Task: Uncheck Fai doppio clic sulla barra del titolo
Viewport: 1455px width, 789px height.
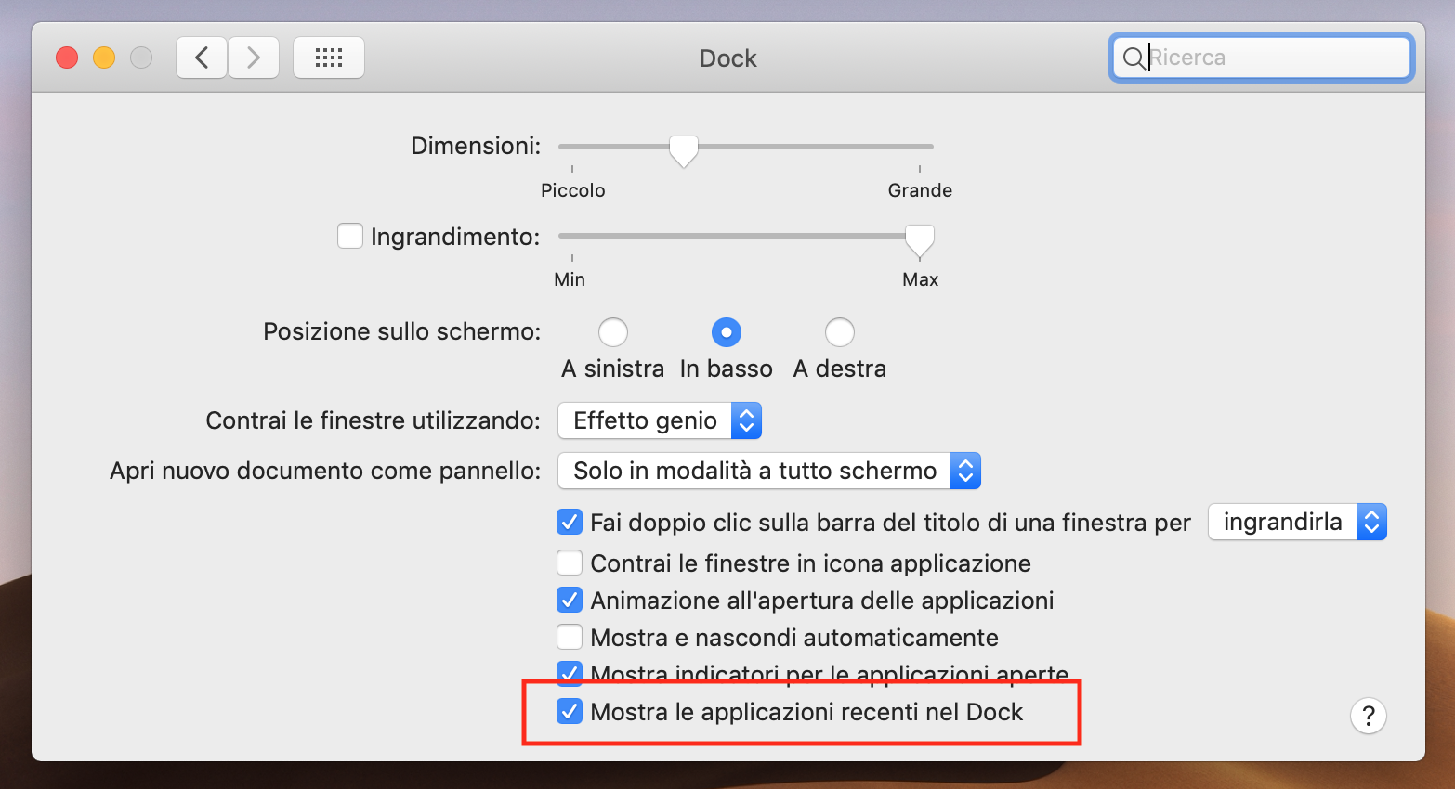Action: 570,522
